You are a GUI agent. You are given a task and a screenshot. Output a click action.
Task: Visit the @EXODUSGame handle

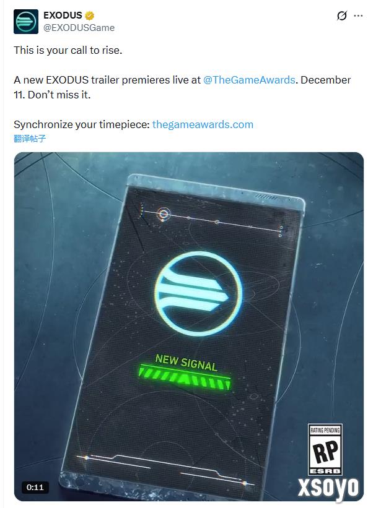point(79,28)
